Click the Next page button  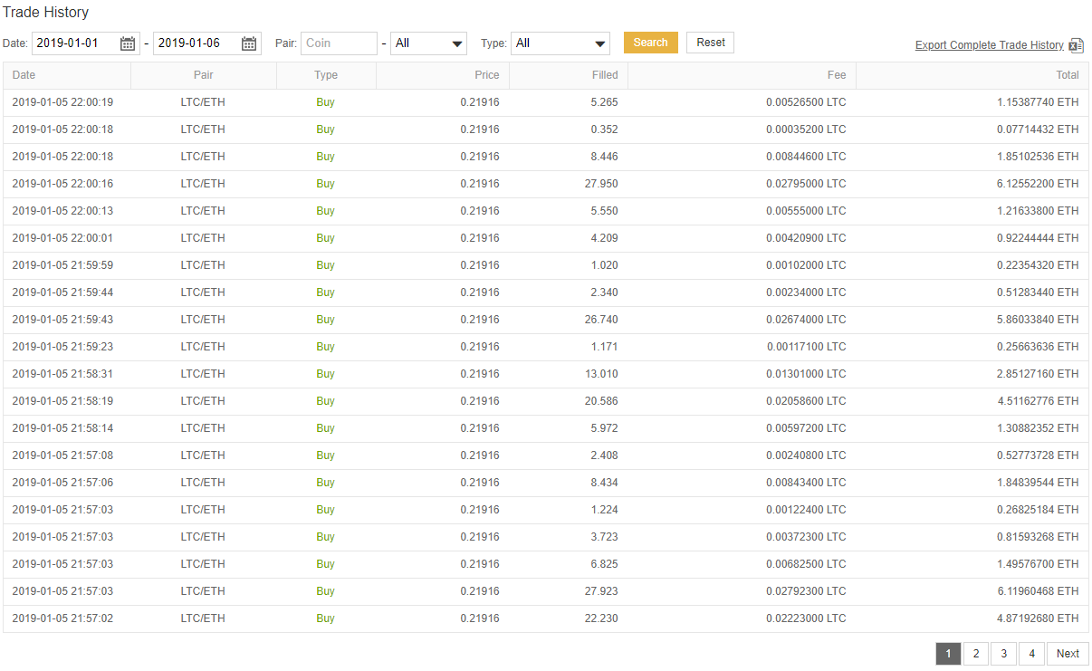point(1068,654)
